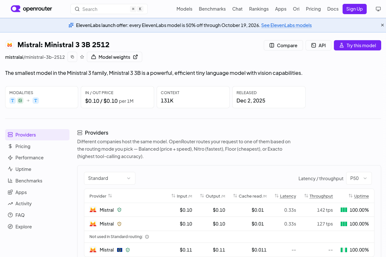
Task: Select Uptime in the left sidebar
Action: (x=37, y=169)
